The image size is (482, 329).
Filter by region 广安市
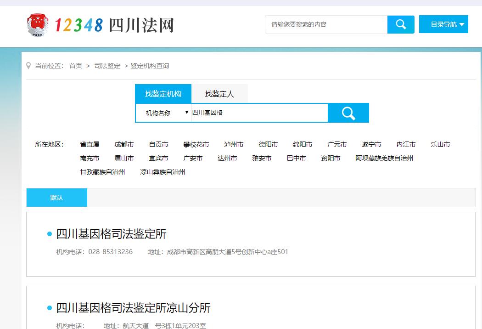point(193,158)
